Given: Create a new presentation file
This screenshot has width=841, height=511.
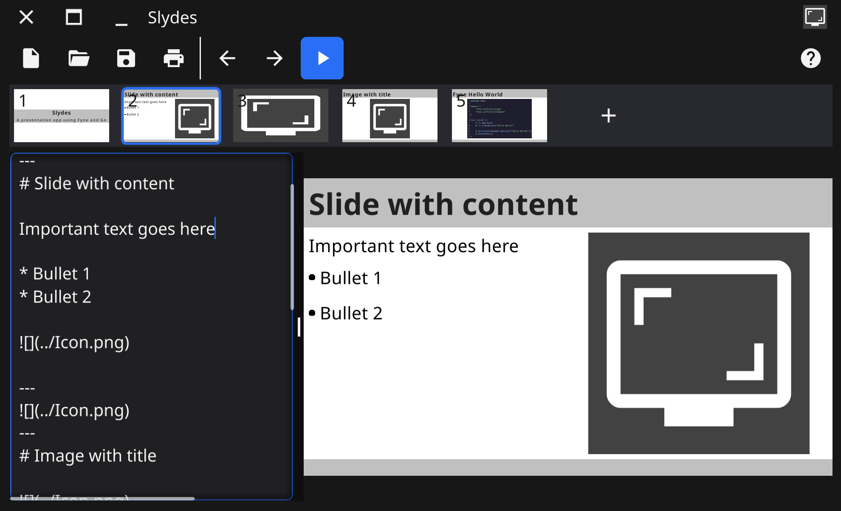Looking at the screenshot, I should tap(31, 58).
